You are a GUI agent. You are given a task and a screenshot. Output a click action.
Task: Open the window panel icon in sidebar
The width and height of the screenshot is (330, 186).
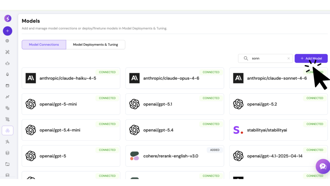(7, 86)
